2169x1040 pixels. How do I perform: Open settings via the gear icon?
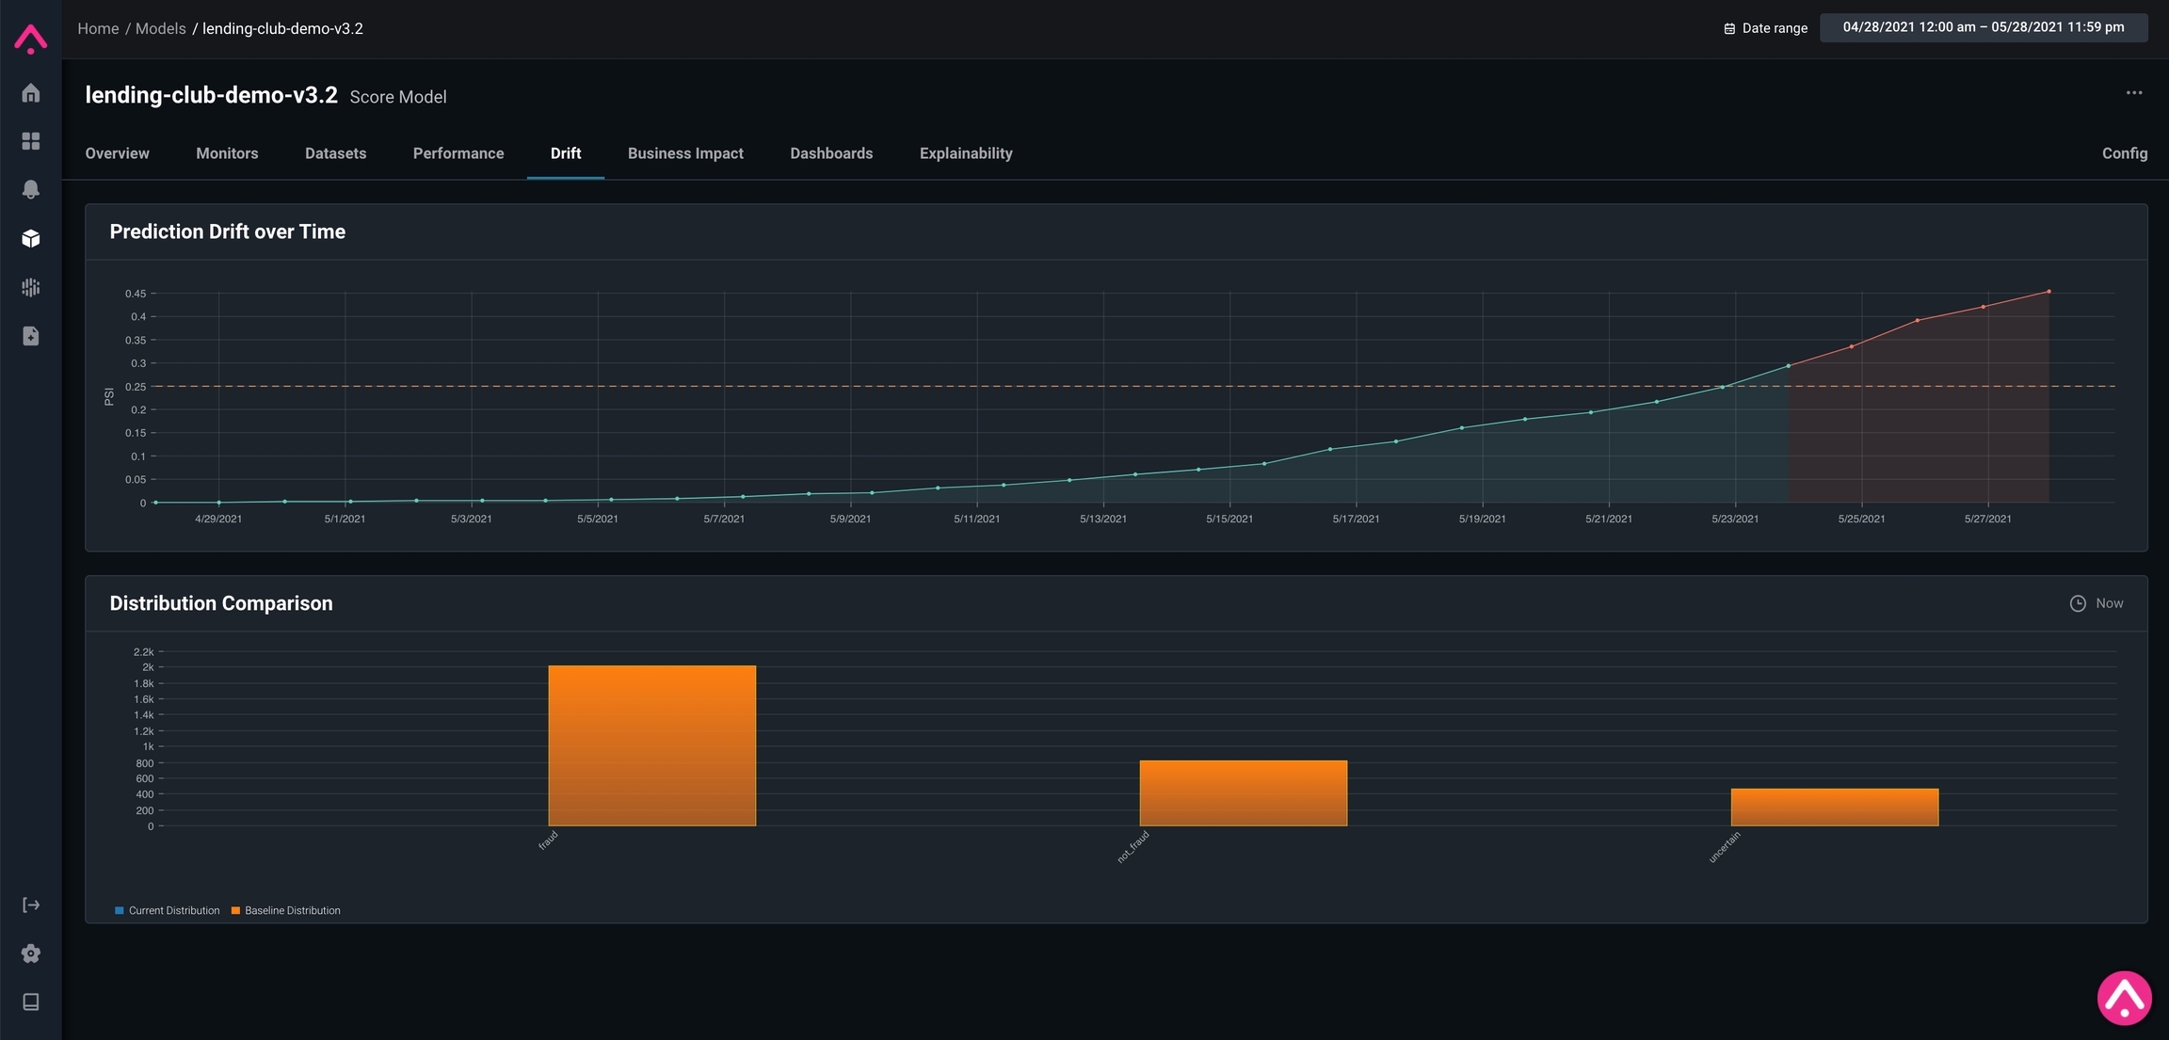click(x=31, y=953)
